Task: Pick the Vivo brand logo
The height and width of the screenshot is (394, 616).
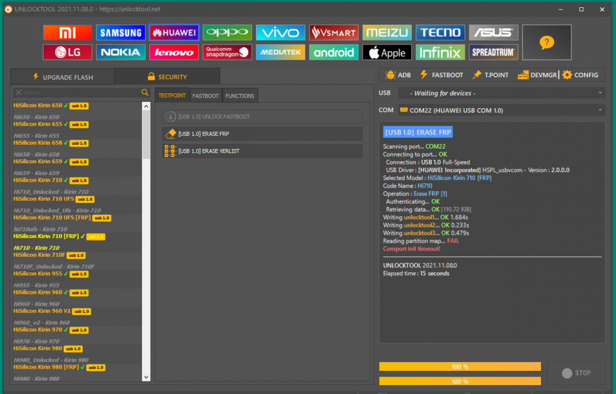Action: click(x=280, y=33)
